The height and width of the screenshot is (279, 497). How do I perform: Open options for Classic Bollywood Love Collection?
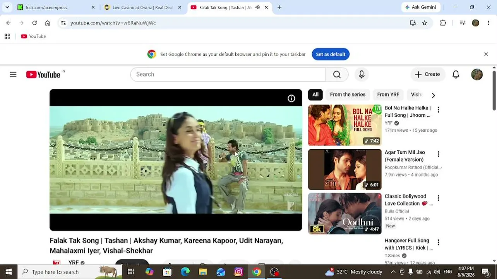pyautogui.click(x=438, y=198)
